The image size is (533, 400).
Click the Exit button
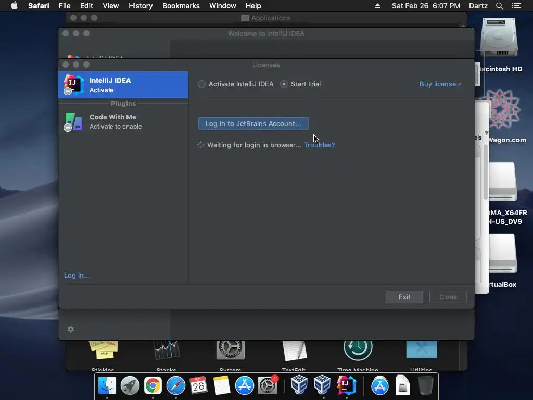pos(404,297)
